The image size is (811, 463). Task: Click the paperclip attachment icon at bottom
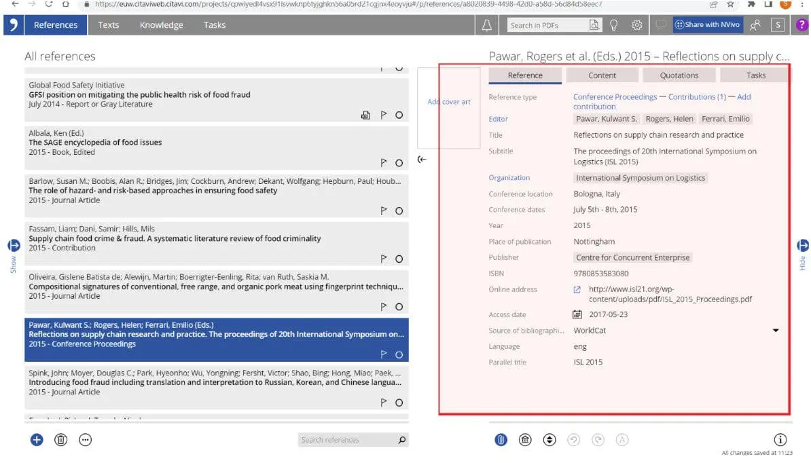pyautogui.click(x=501, y=439)
